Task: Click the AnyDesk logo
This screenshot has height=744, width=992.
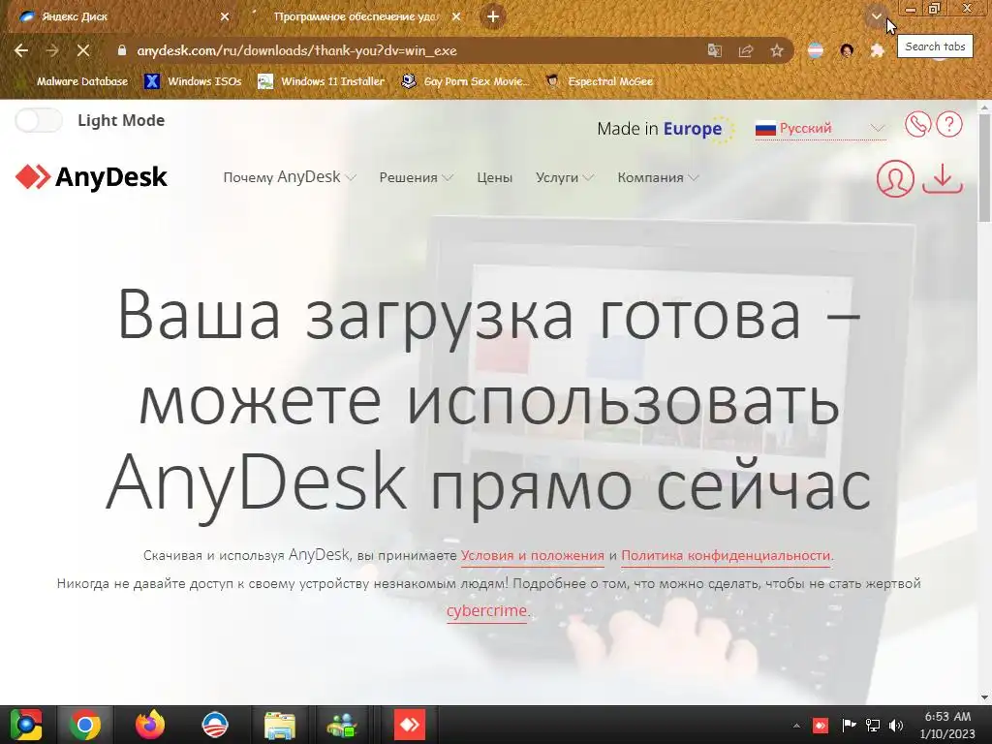Action: [x=91, y=177]
